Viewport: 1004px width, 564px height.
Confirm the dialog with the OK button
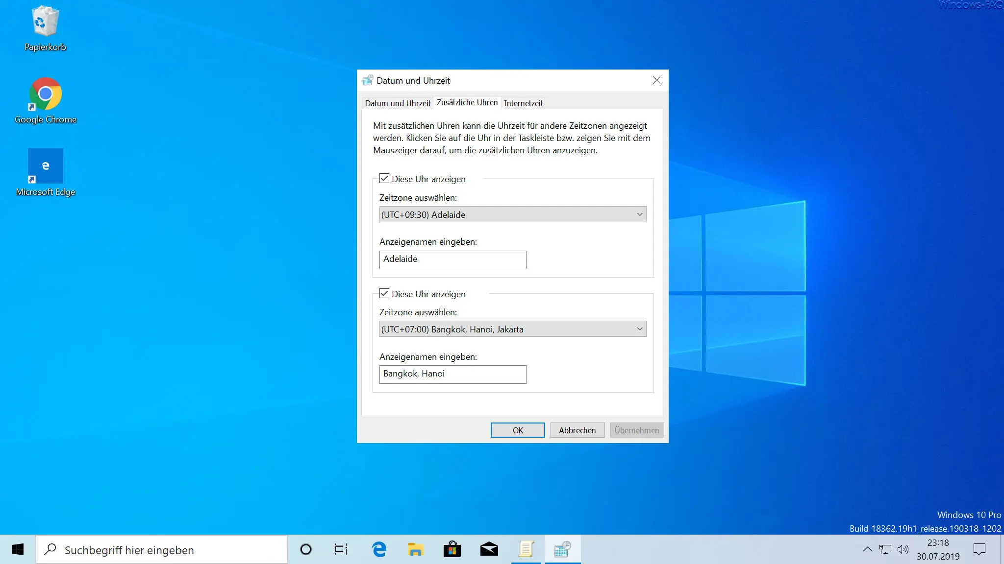518,430
